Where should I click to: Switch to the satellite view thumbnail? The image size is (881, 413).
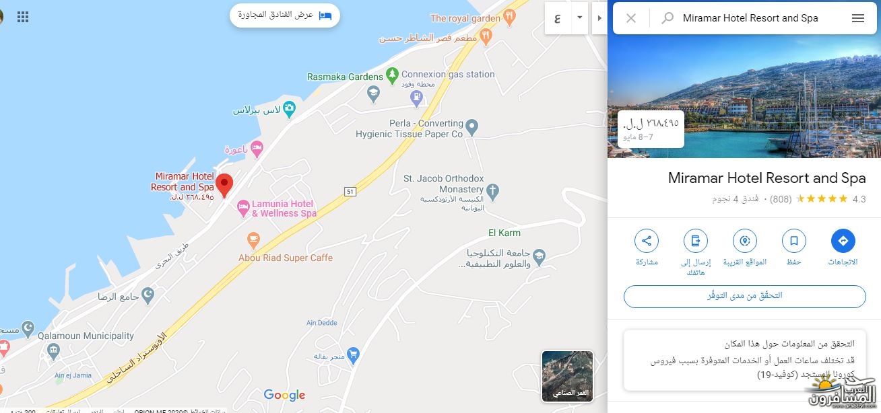(567, 376)
